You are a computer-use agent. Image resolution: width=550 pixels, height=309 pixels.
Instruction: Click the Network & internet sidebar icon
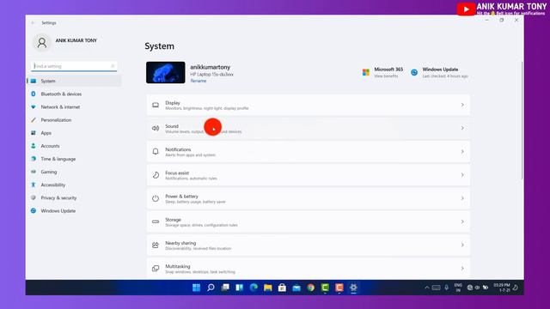[x=34, y=106]
